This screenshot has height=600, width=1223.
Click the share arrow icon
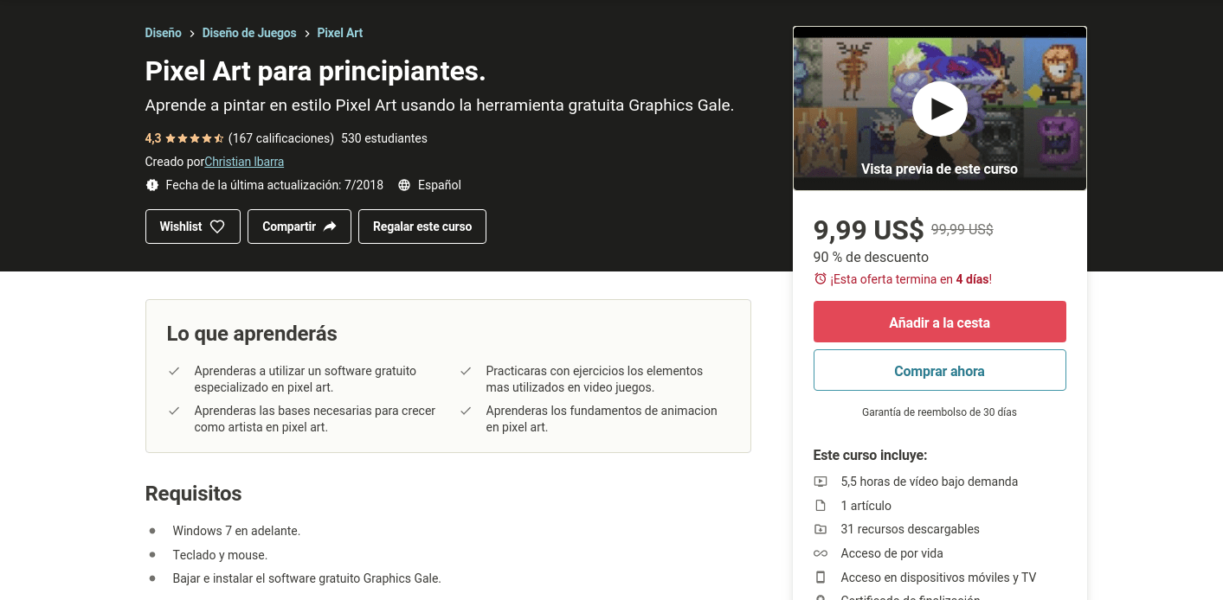pyautogui.click(x=330, y=227)
